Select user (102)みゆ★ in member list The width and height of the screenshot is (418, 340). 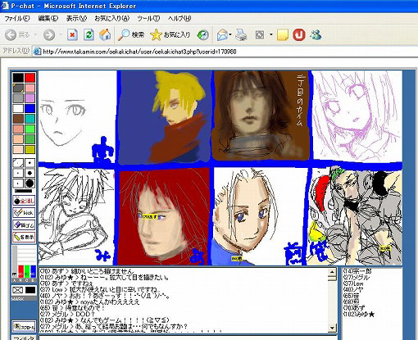coord(358,315)
